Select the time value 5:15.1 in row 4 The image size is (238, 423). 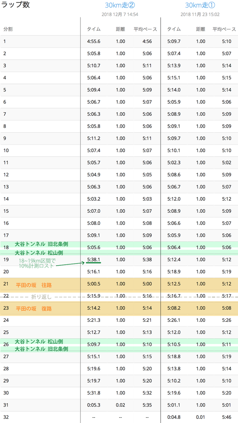174,78
